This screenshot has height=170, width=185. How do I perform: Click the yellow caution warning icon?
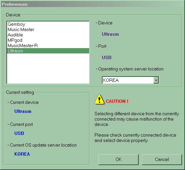coord(100,100)
